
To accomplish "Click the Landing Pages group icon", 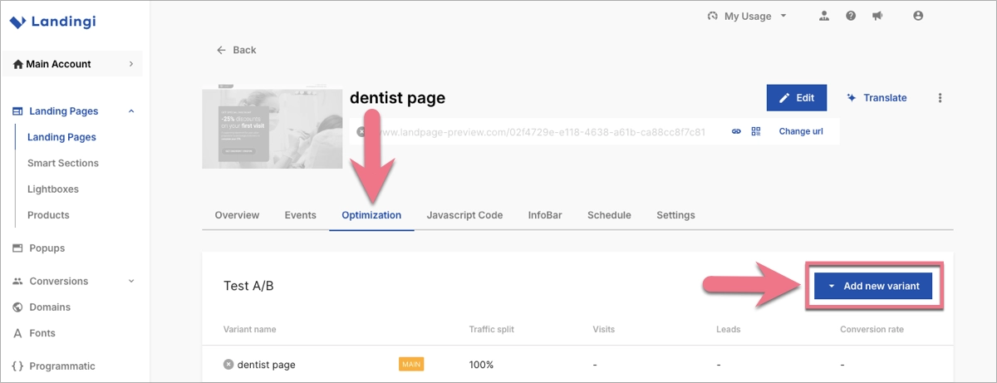I will (17, 111).
